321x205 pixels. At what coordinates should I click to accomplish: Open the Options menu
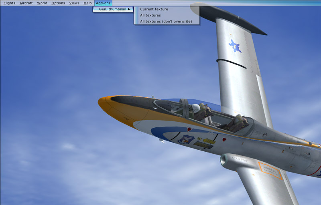58,3
